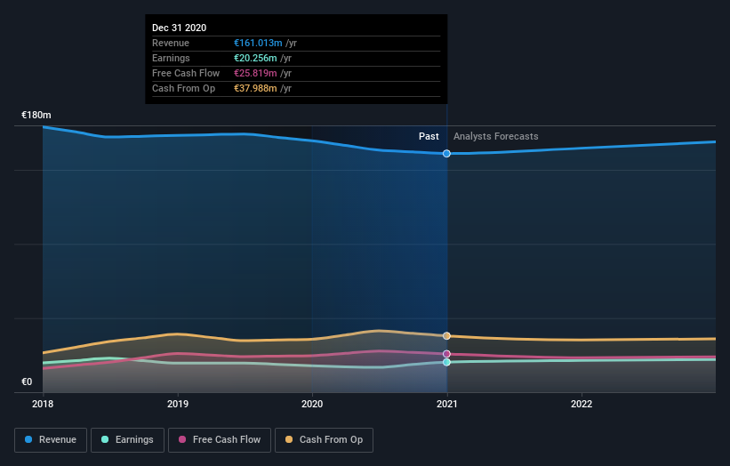Click the Cash From Op label in tooltip

(x=183, y=88)
